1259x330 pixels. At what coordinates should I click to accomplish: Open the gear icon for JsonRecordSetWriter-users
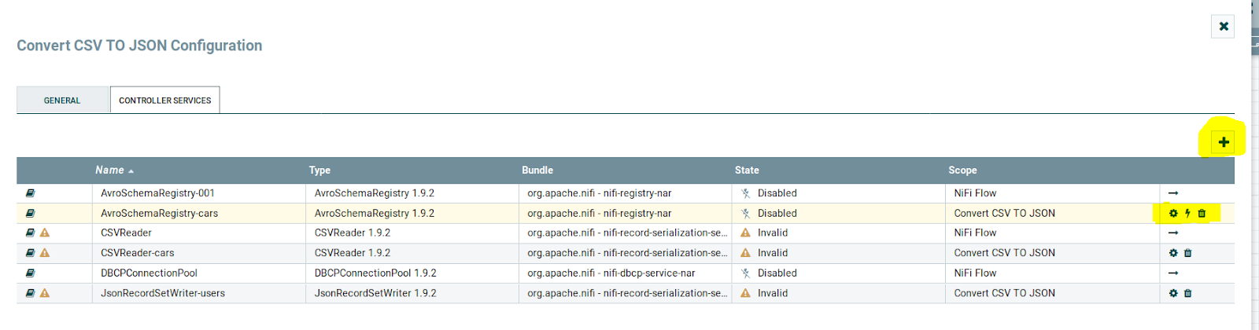click(x=1173, y=293)
